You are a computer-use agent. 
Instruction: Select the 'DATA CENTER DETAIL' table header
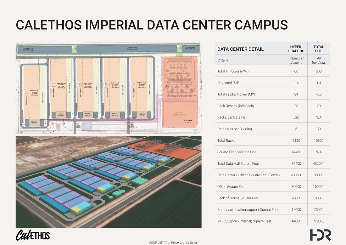click(240, 49)
